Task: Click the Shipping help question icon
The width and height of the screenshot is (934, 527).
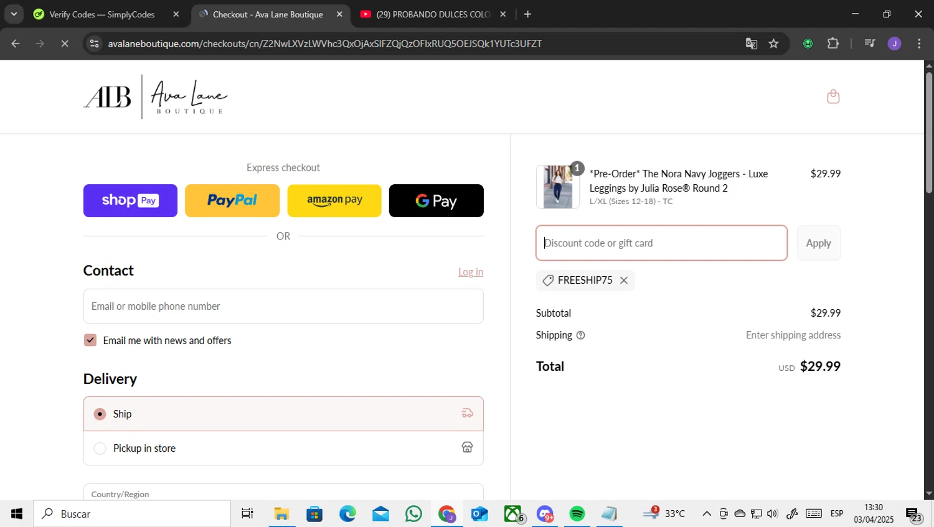Action: click(x=580, y=335)
